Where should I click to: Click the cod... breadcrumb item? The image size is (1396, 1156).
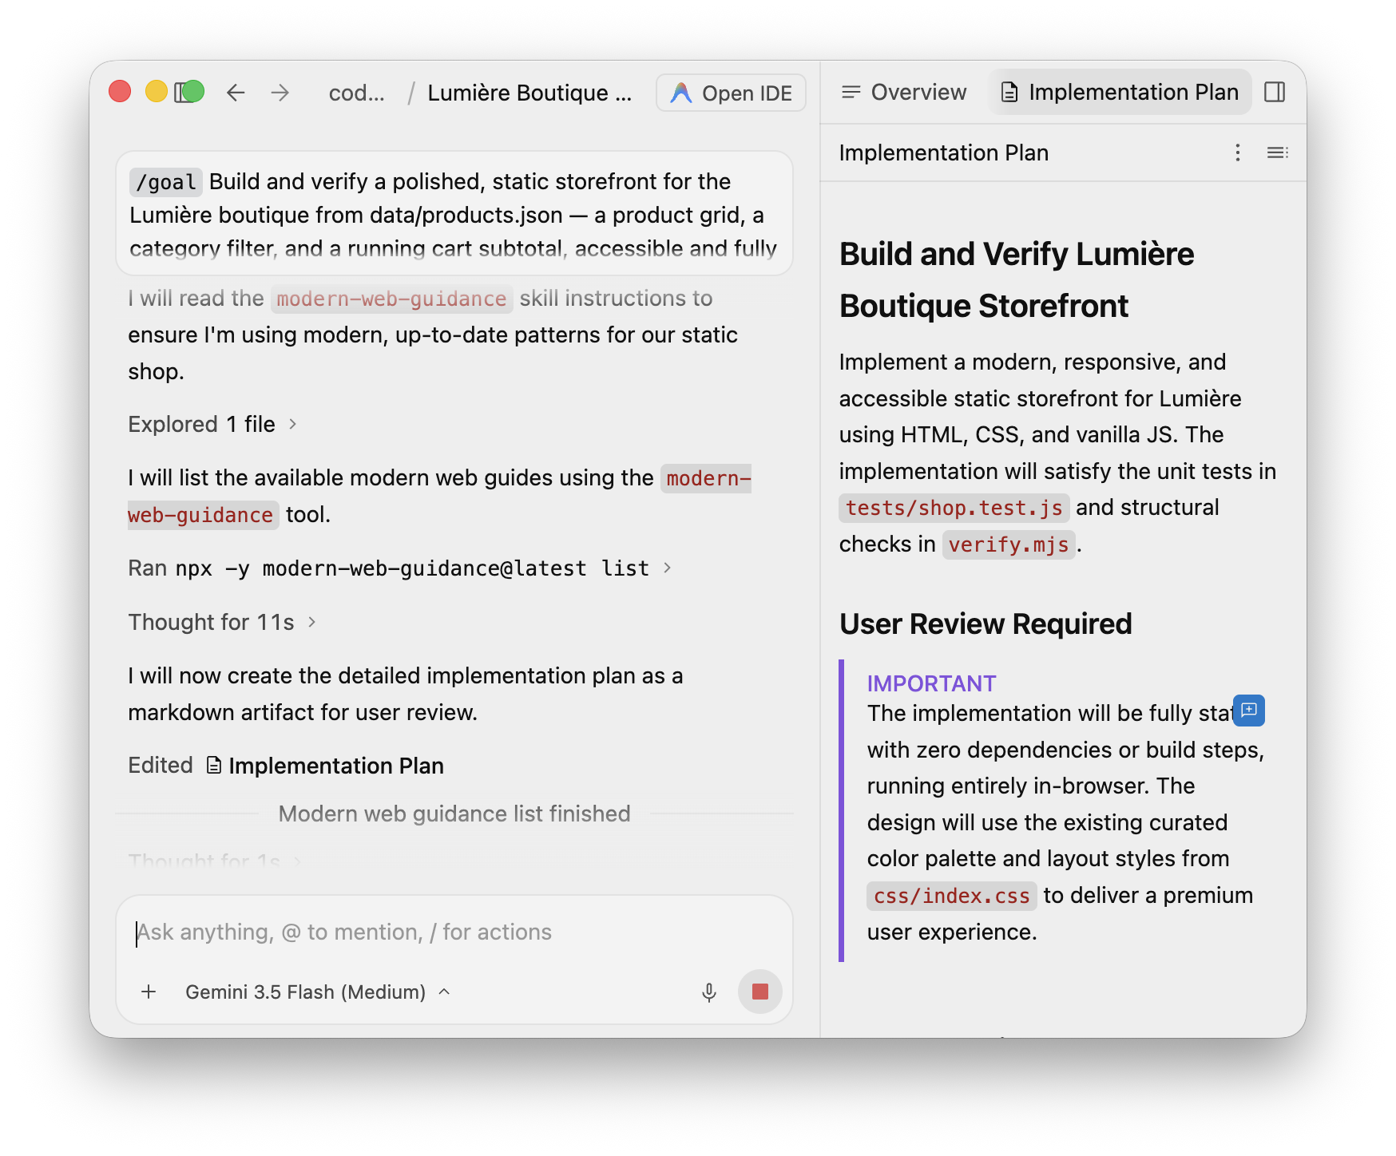point(356,93)
